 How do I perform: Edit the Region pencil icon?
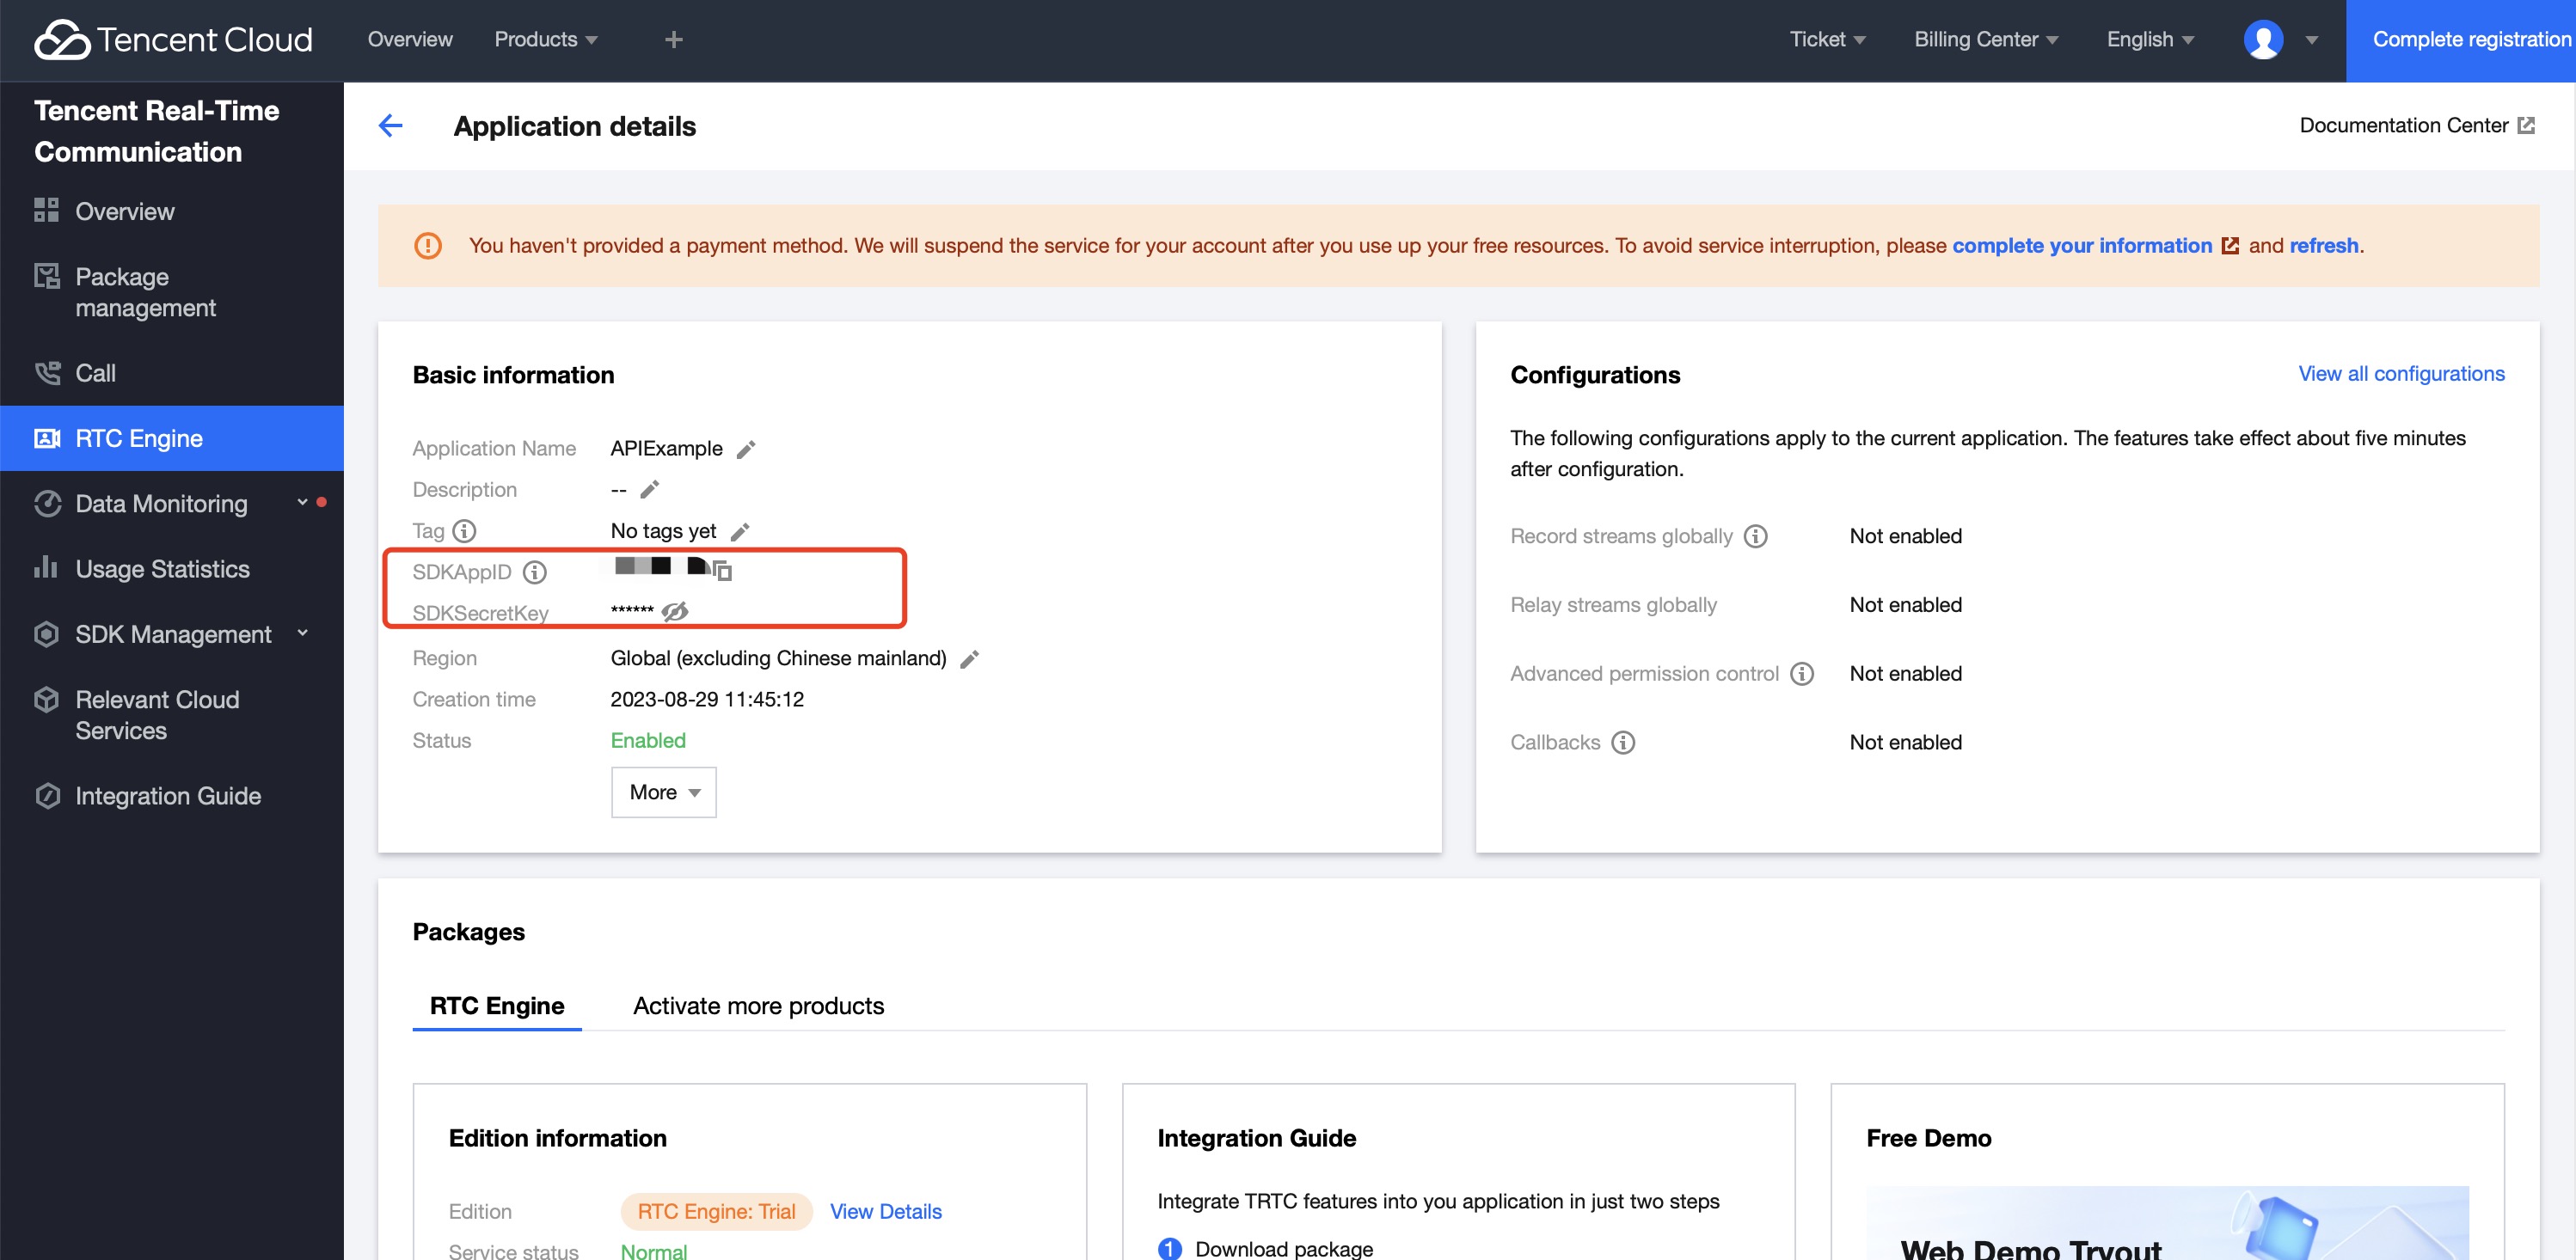(969, 659)
